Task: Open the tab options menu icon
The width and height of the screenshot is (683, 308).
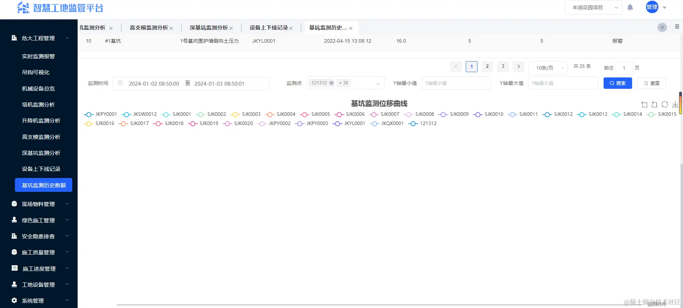Action: (x=677, y=27)
